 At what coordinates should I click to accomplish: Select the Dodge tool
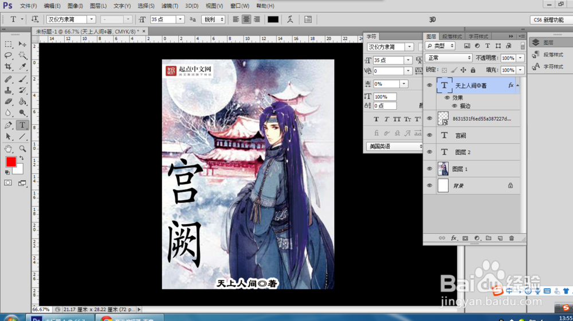[x=22, y=113]
